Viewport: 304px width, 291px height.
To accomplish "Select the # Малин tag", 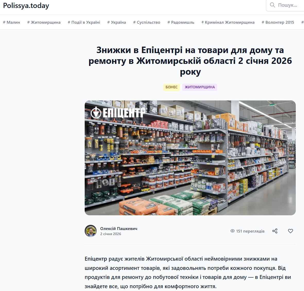I will click(x=11, y=22).
